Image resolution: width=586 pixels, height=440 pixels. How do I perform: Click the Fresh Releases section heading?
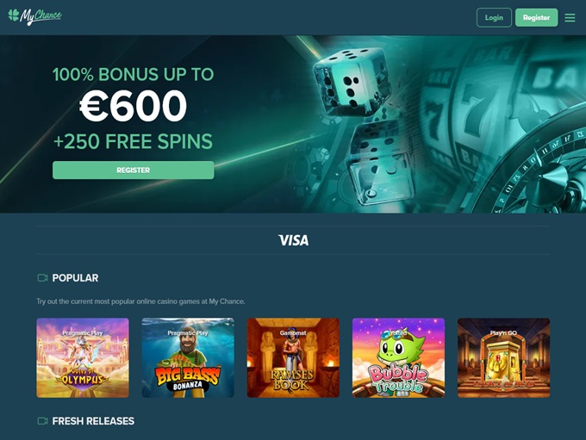(93, 421)
